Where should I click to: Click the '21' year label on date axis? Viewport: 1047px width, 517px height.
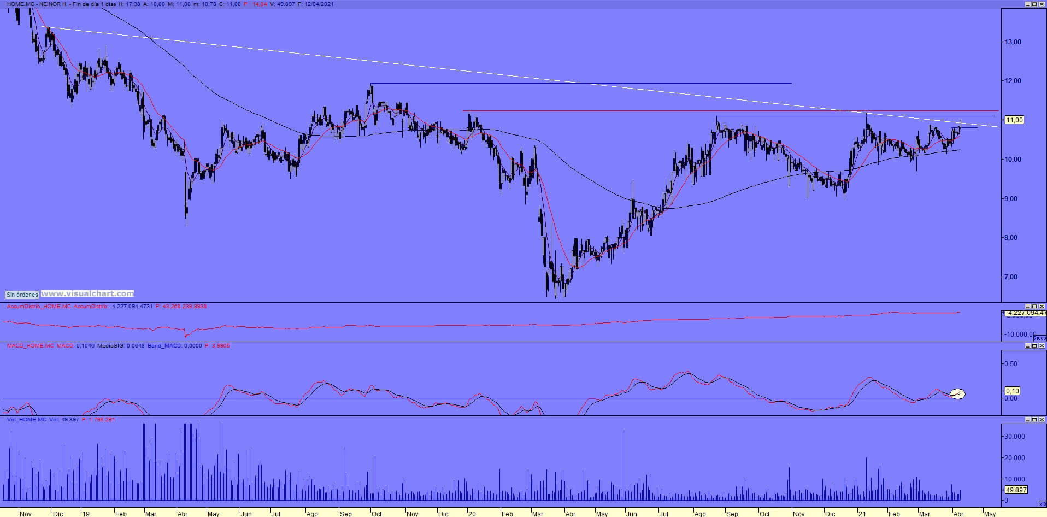pyautogui.click(x=862, y=514)
